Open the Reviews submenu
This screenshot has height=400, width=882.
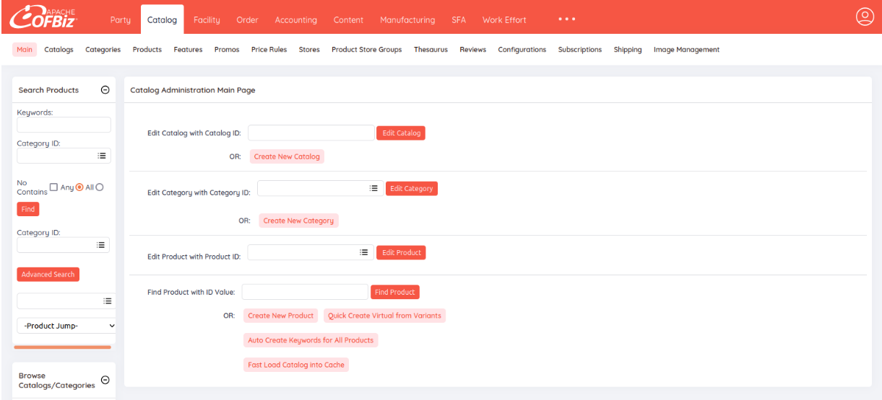pos(472,50)
